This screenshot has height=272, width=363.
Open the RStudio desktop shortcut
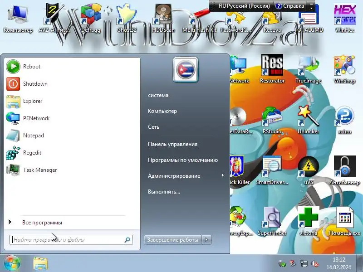tap(272, 120)
